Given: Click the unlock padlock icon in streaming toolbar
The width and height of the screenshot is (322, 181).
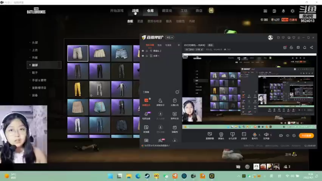Looking at the screenshot, I should (291, 47).
